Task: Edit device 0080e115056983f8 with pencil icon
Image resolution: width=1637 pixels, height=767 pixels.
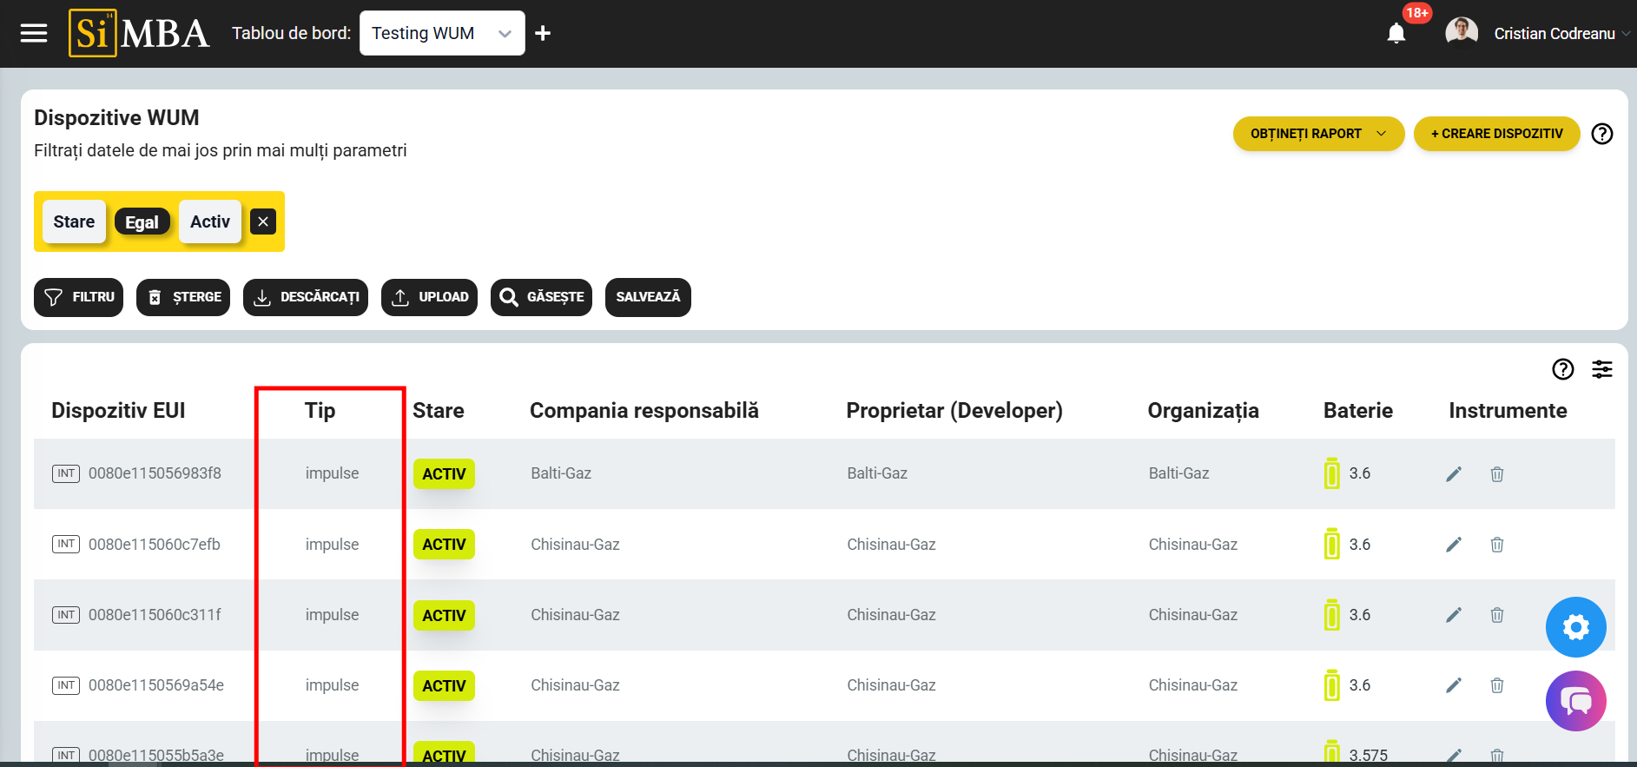Action: click(x=1453, y=473)
